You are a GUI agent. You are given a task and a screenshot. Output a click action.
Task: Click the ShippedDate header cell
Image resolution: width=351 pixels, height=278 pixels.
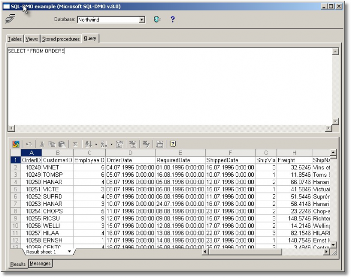click(x=230, y=160)
